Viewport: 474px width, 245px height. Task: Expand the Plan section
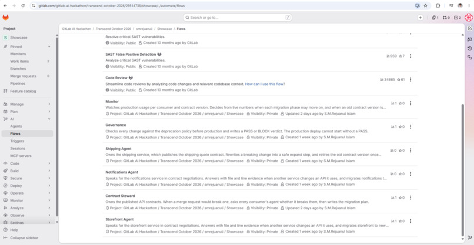49,111
